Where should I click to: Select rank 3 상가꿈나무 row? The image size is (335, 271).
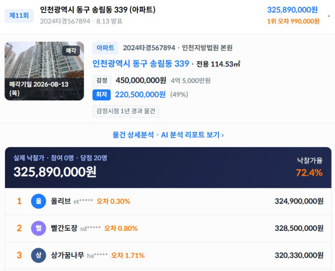pos(168,255)
